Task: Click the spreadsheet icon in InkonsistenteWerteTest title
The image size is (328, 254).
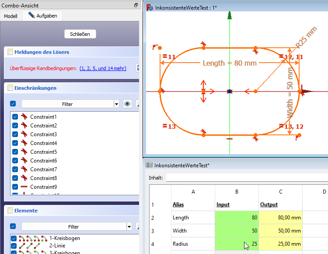Action: [149, 165]
